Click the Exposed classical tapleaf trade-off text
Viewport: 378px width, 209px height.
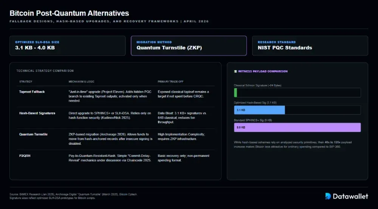pos(183,94)
